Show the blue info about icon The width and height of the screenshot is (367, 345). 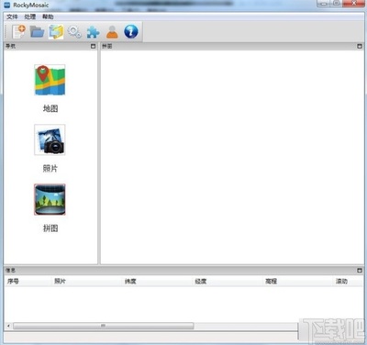click(x=131, y=31)
